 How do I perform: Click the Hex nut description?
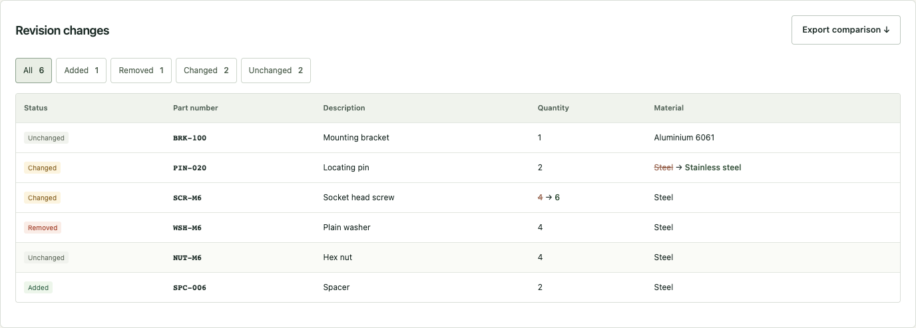click(338, 257)
